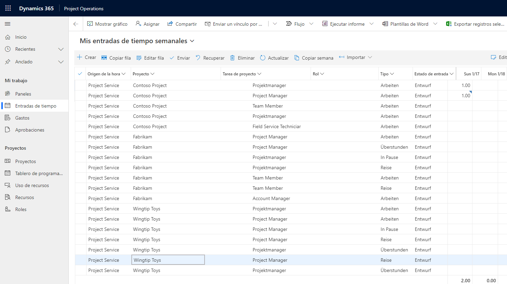Click the 2.00 Sunday total value
This screenshot has height=284, width=507.
click(466, 280)
